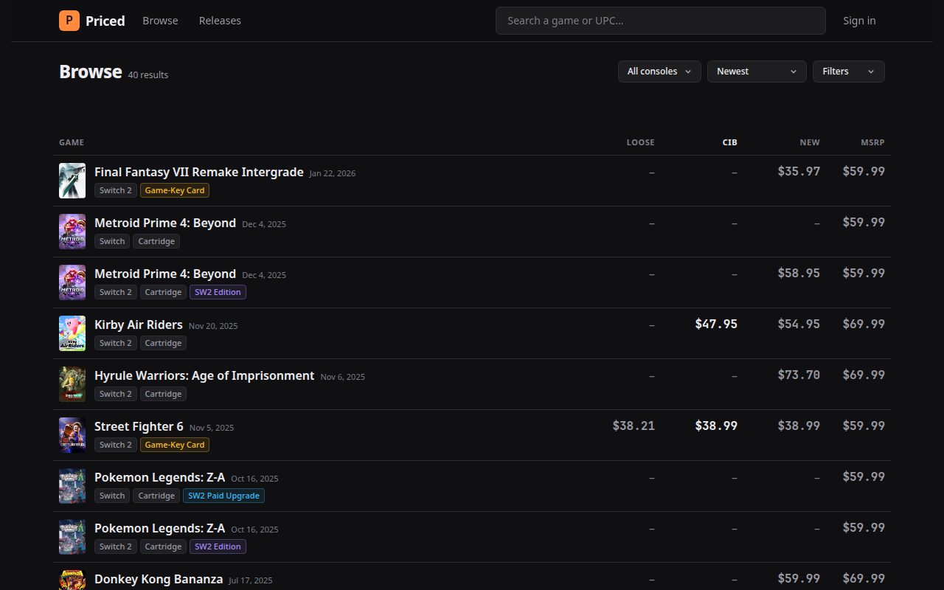Open Final Fantasy VII Remake Intergrade cover thumbnail
This screenshot has height=590, width=944.
click(x=72, y=181)
